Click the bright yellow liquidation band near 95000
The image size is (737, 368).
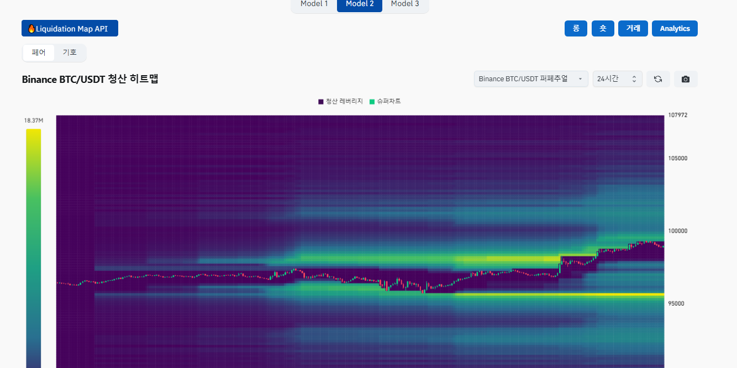pyautogui.click(x=558, y=295)
